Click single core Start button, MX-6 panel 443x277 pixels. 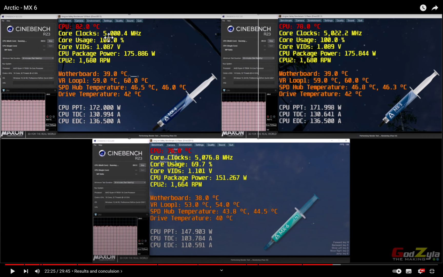(143, 170)
